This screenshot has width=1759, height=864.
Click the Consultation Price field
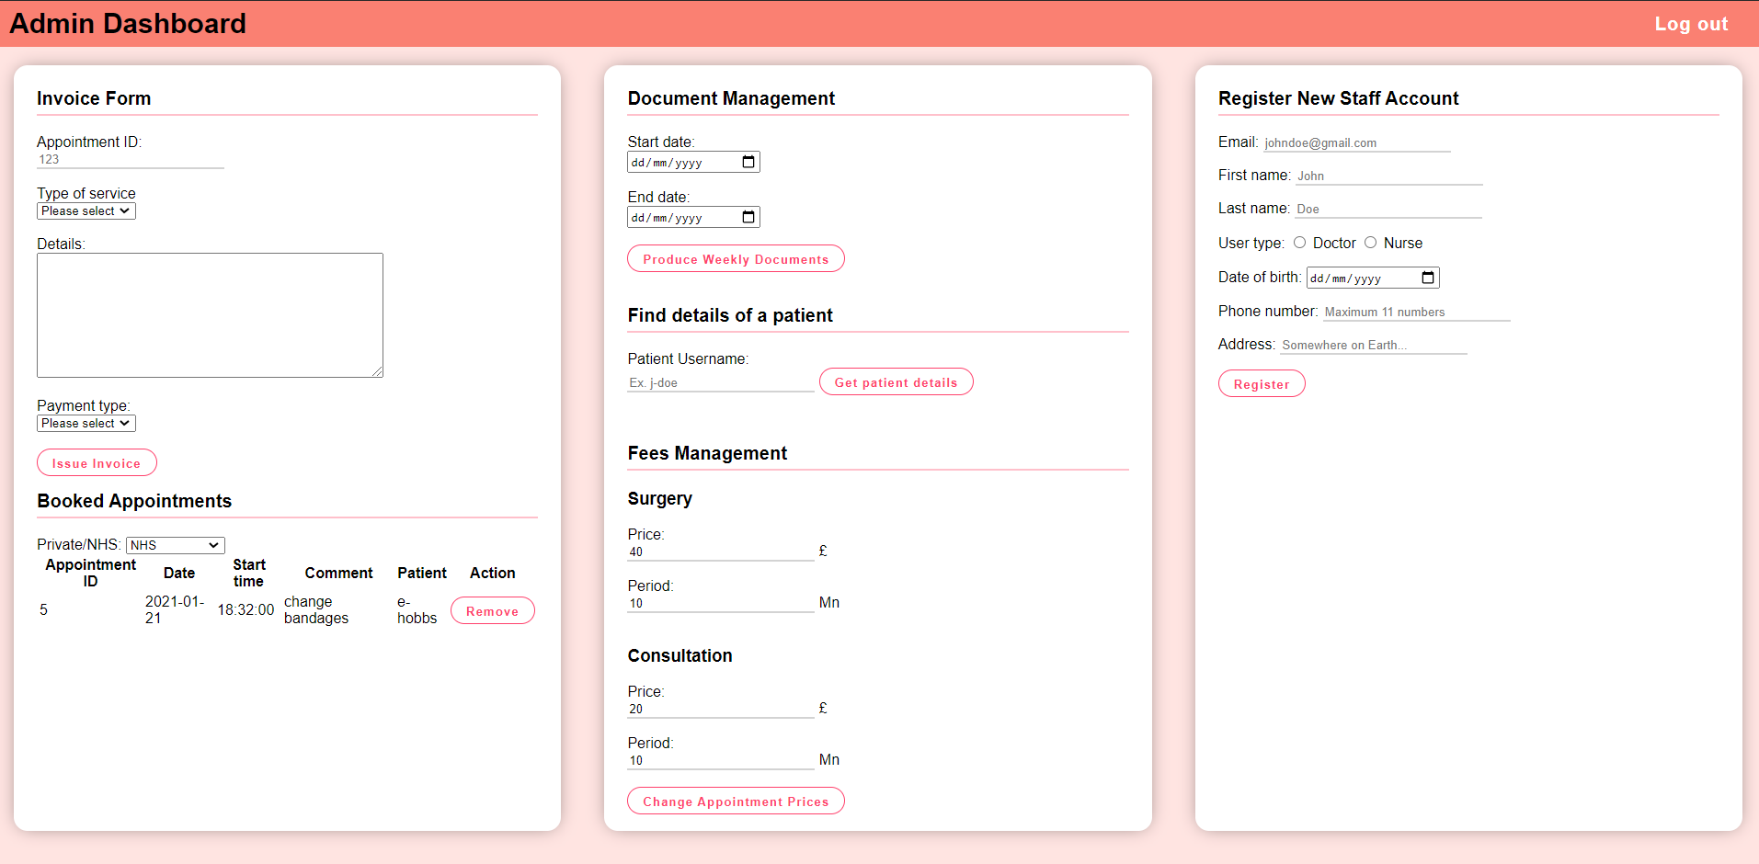tap(721, 710)
